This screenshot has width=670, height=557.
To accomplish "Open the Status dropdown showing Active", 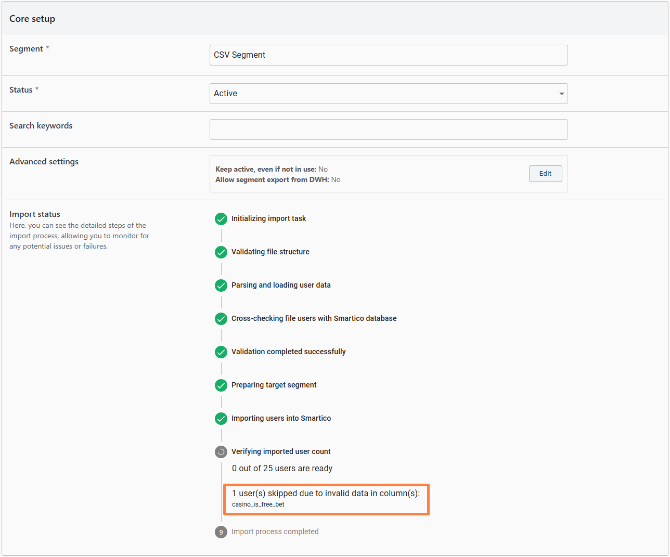I will [388, 94].
